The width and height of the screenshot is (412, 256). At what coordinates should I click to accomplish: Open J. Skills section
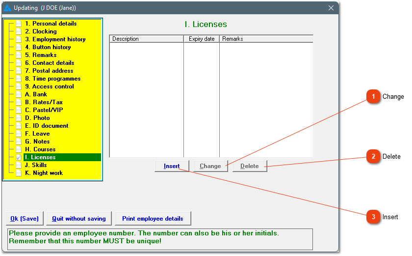click(36, 165)
